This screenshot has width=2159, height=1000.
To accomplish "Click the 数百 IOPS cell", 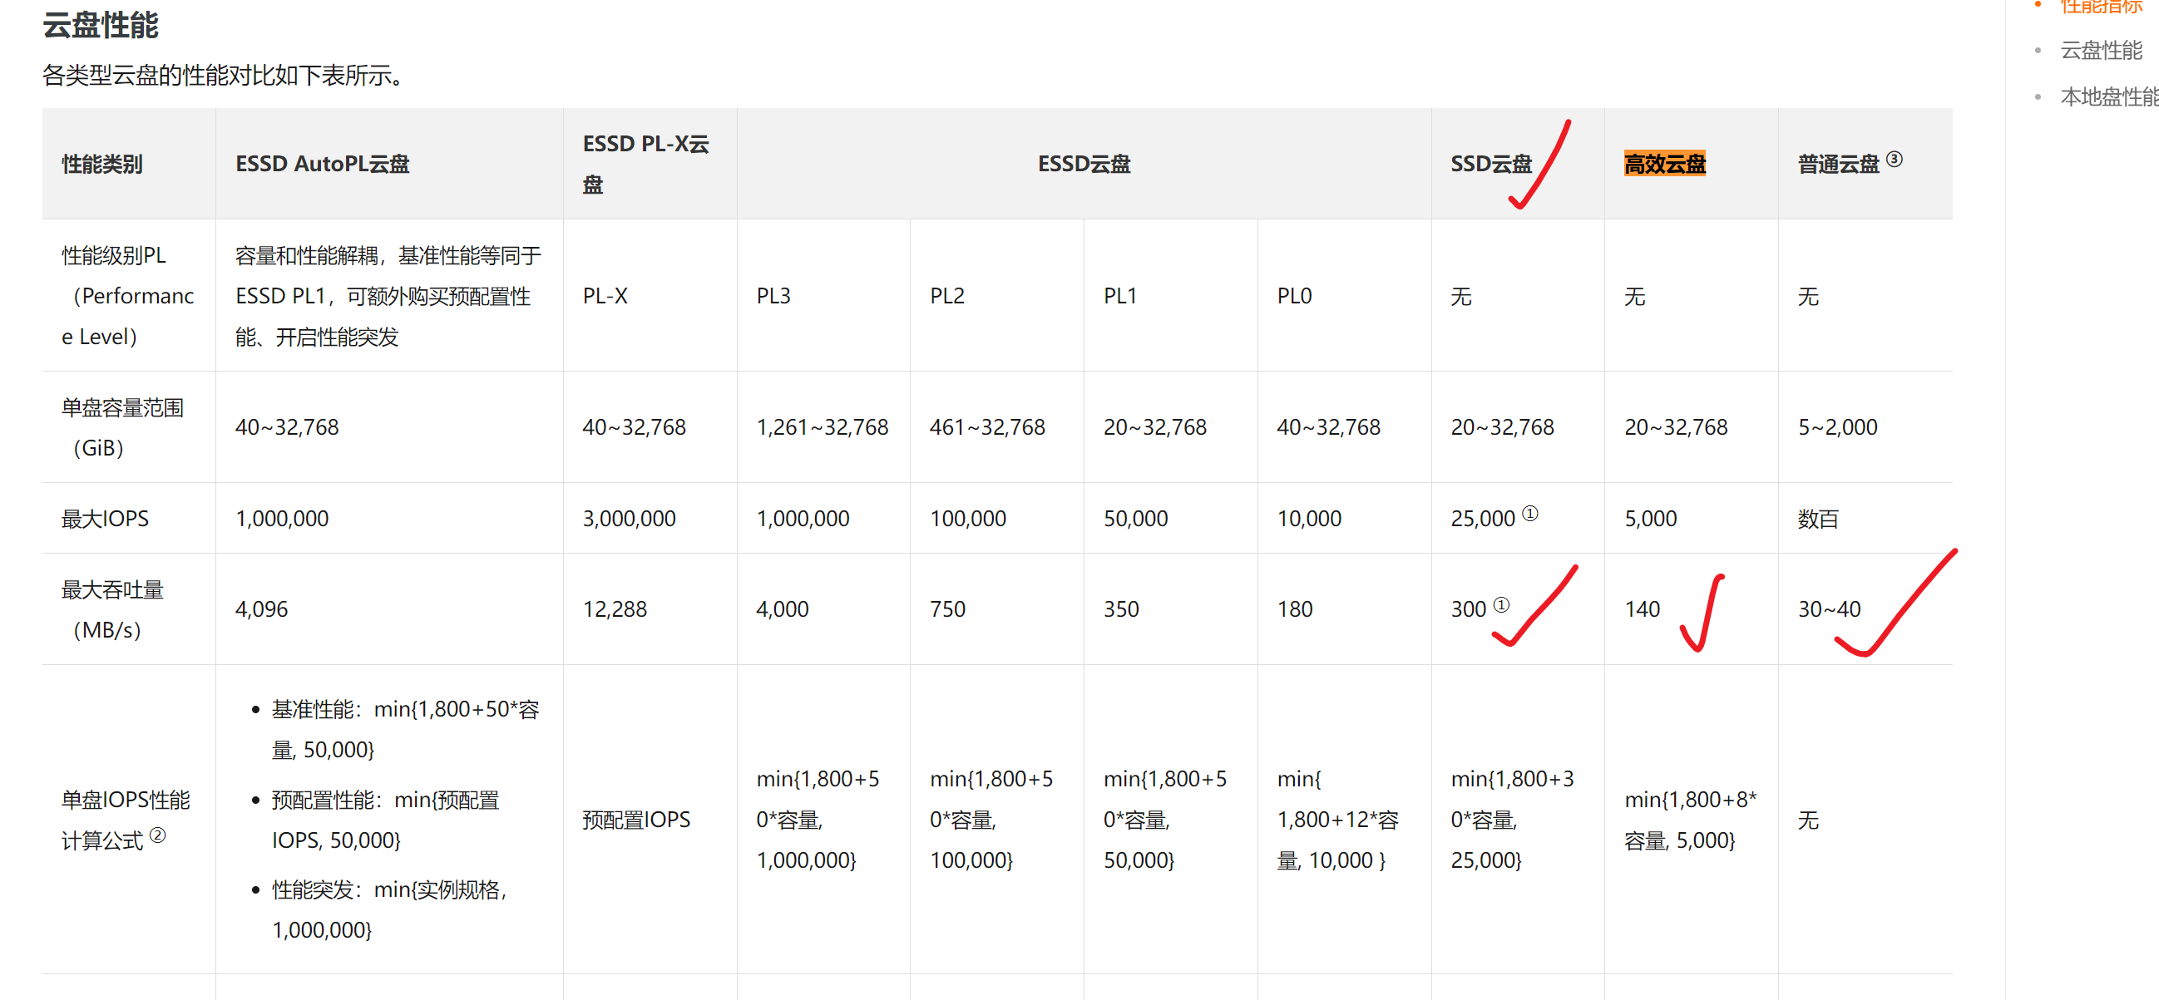I will pyautogui.click(x=1817, y=519).
